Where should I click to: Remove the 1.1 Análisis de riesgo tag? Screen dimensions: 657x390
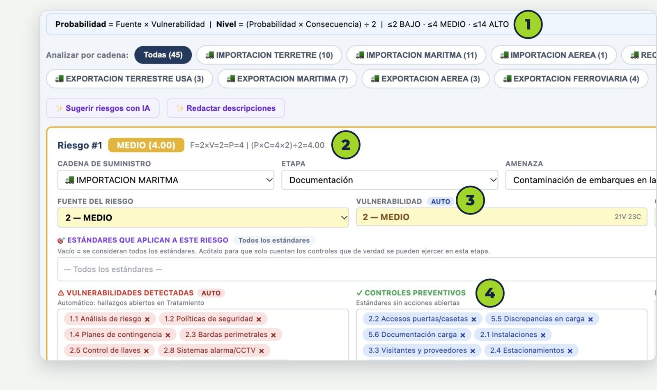147,319
